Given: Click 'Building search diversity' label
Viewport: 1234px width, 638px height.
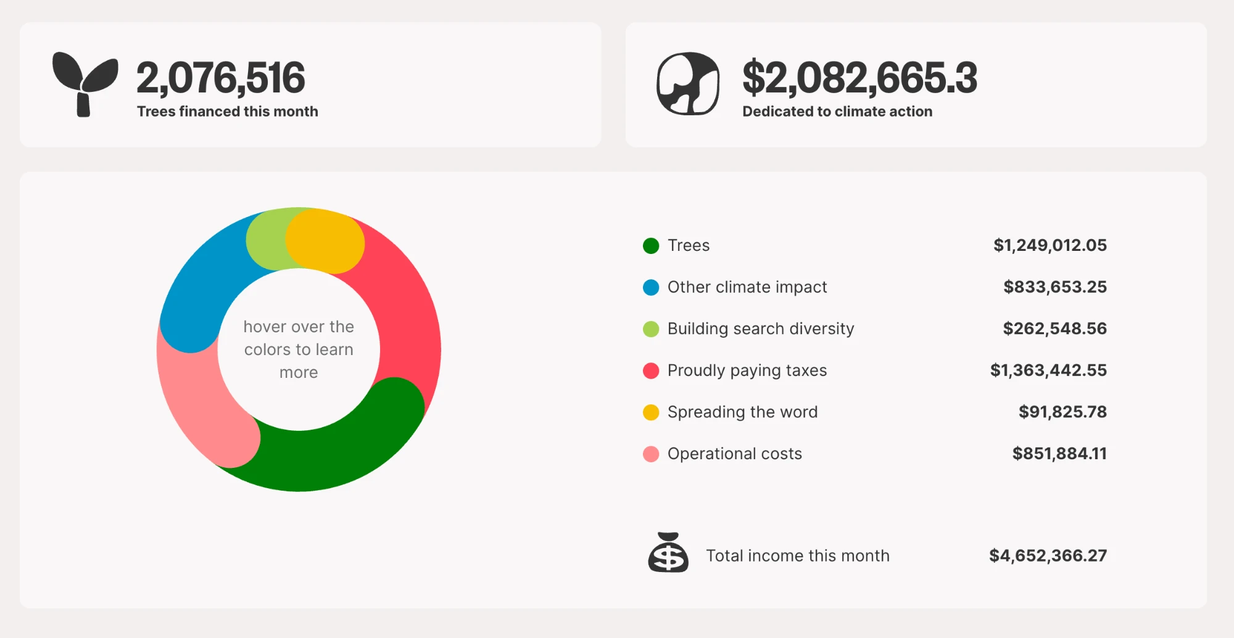Looking at the screenshot, I should coord(761,329).
